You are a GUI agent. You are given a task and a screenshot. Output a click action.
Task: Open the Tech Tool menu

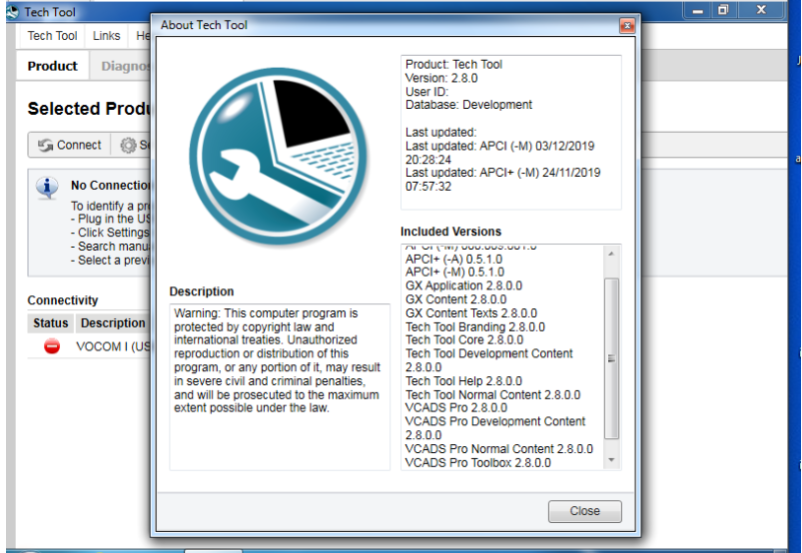pos(52,36)
